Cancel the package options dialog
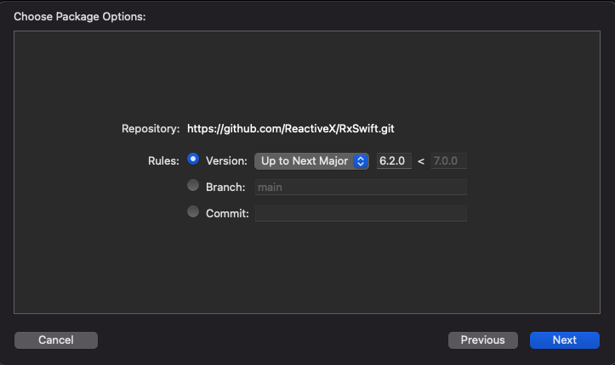The image size is (615, 365). pos(56,340)
